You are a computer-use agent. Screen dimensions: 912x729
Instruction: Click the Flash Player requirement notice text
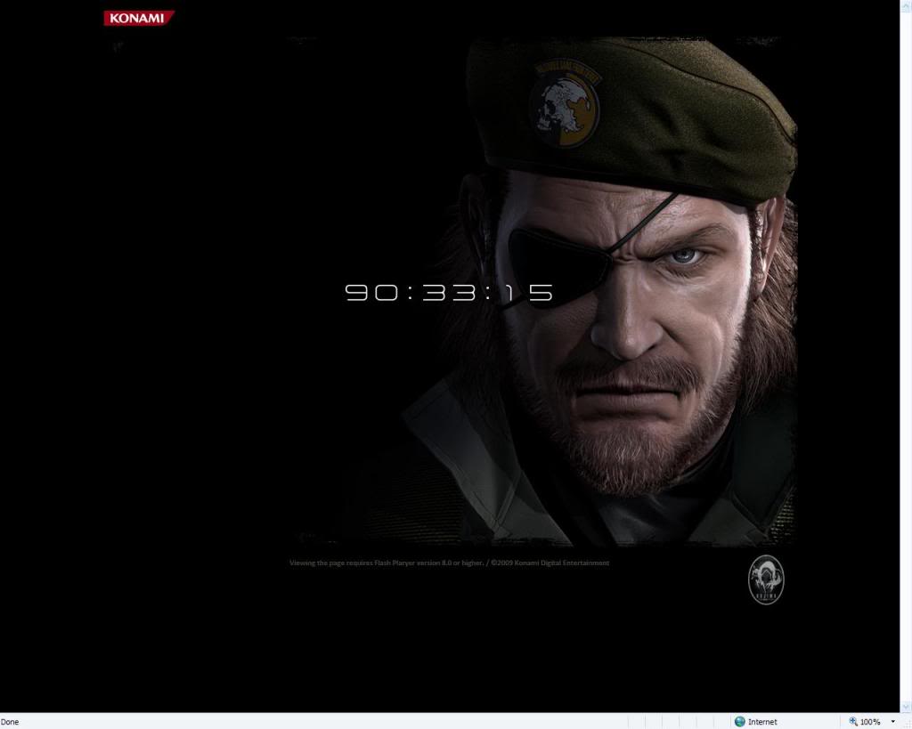click(x=387, y=563)
